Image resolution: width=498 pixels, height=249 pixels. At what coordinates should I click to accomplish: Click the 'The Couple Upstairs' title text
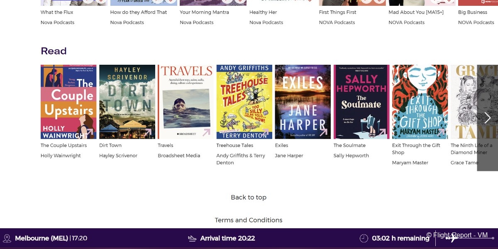(64, 145)
